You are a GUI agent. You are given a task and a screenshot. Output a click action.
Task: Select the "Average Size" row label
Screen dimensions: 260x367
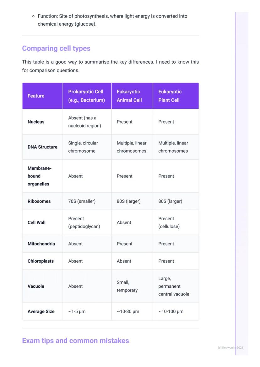41,312
